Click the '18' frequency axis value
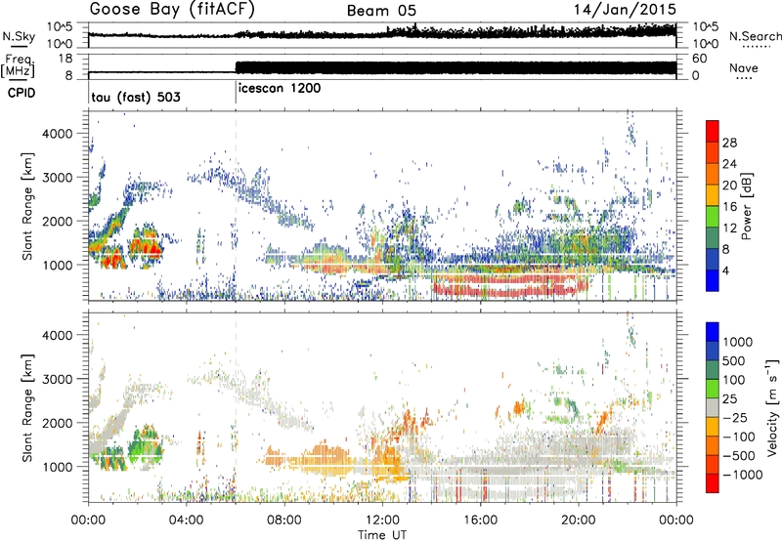The image size is (782, 541). 65,59
